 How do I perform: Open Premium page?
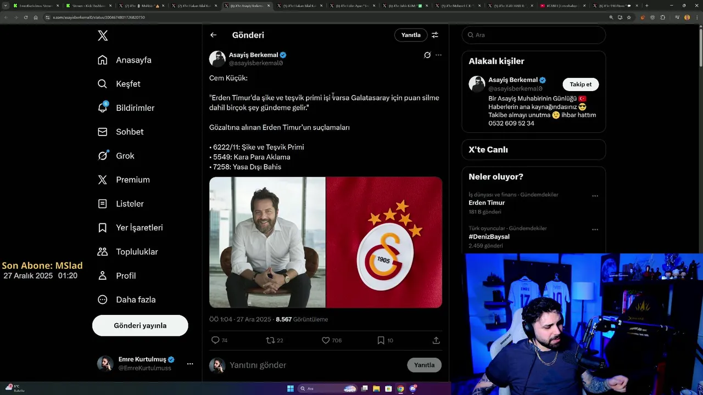coord(124,180)
